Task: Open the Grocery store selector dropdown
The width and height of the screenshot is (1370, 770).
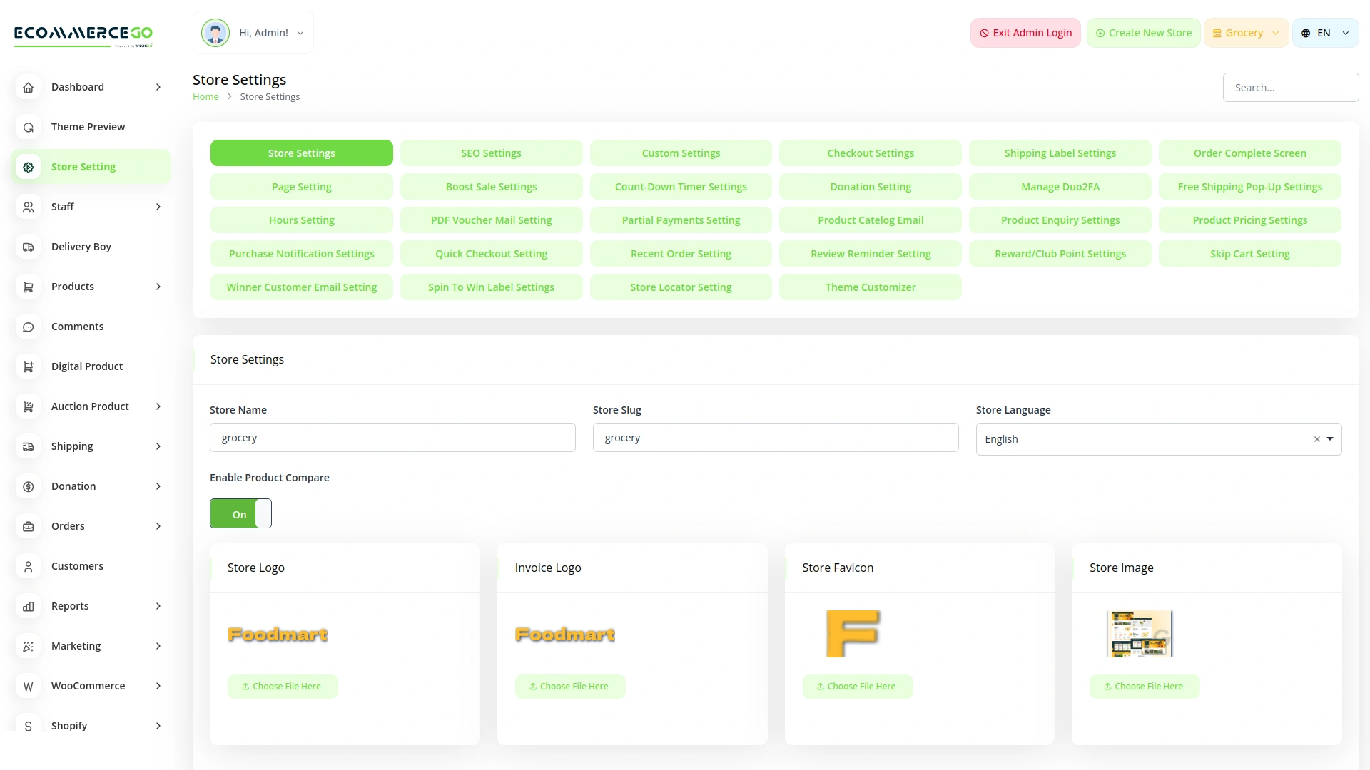Action: (x=1245, y=33)
